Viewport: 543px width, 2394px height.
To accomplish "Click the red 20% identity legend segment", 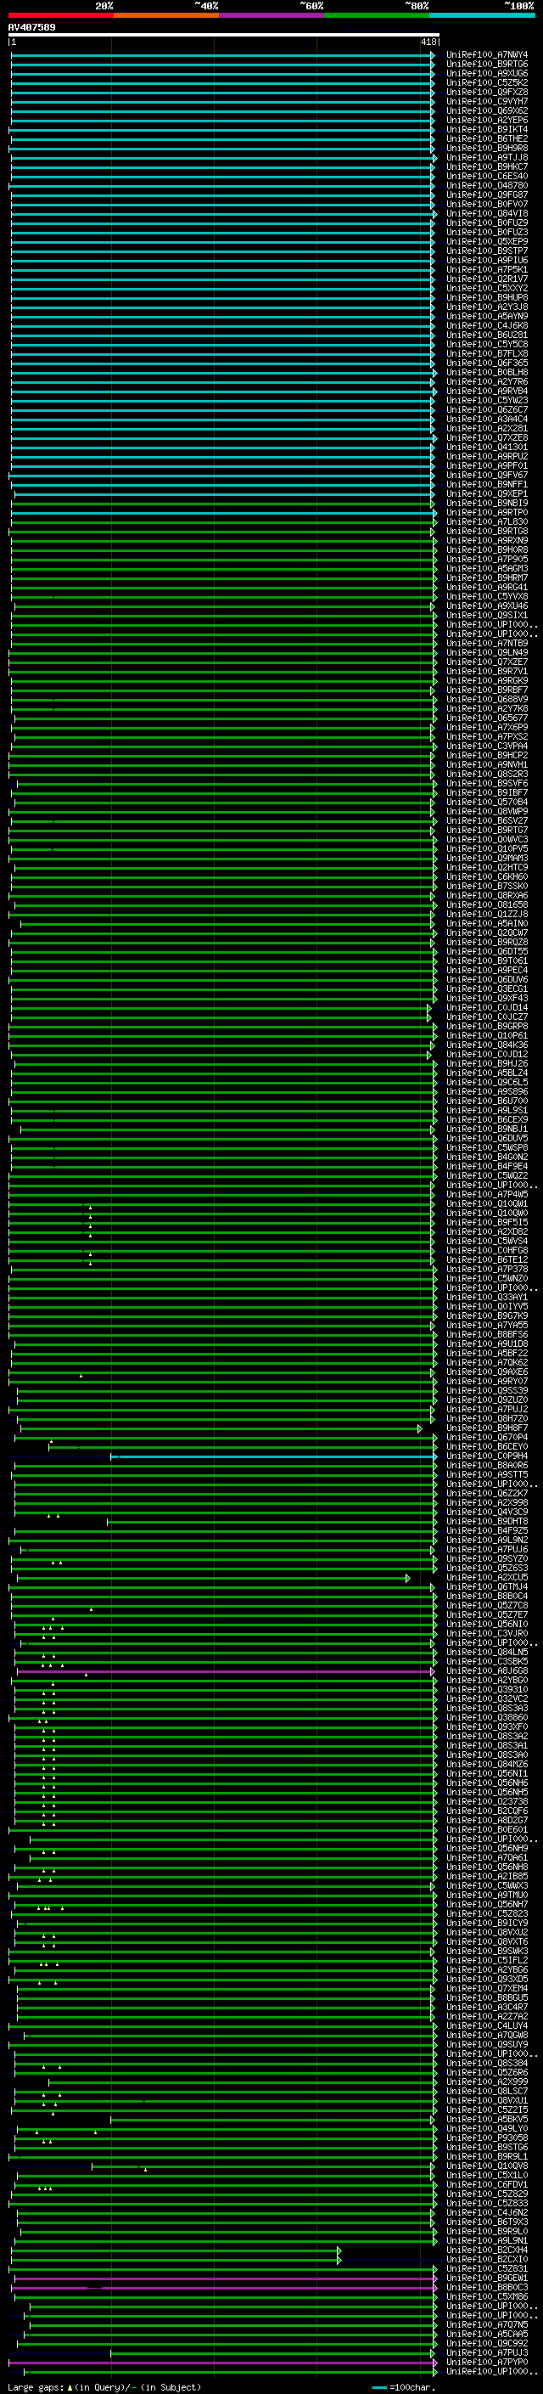I will point(60,15).
